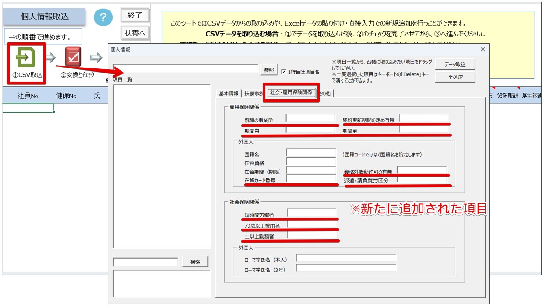Click the CSV取込 import icon
The height and width of the screenshot is (307, 544).
coord(26,57)
